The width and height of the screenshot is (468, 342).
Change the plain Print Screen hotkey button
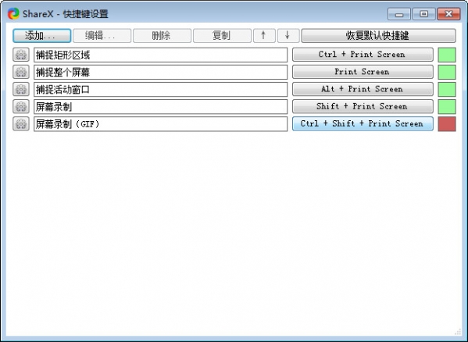(363, 72)
